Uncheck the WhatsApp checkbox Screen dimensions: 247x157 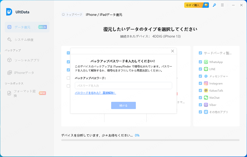[200, 62]
